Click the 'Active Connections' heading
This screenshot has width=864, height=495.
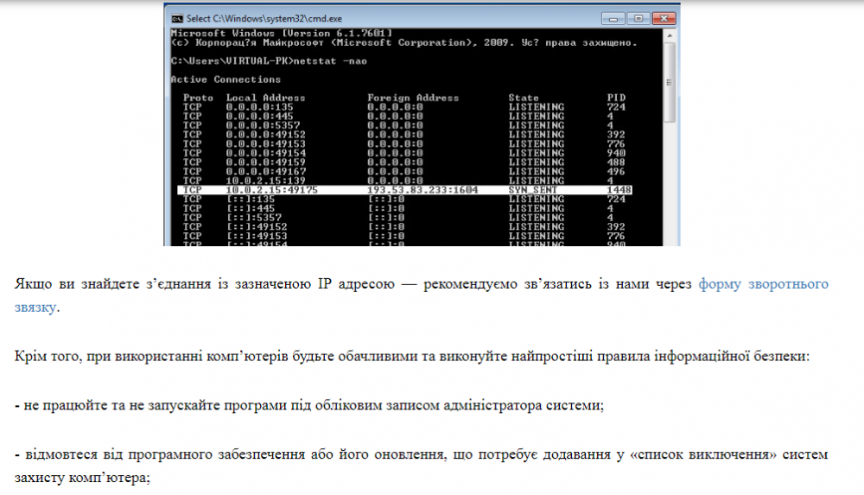pos(226,79)
